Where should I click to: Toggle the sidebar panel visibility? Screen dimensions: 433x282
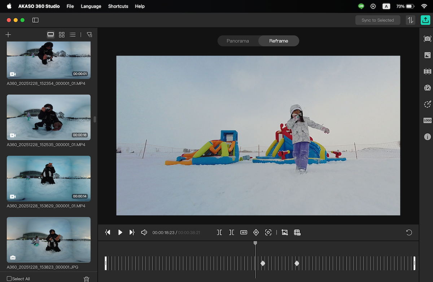point(35,20)
